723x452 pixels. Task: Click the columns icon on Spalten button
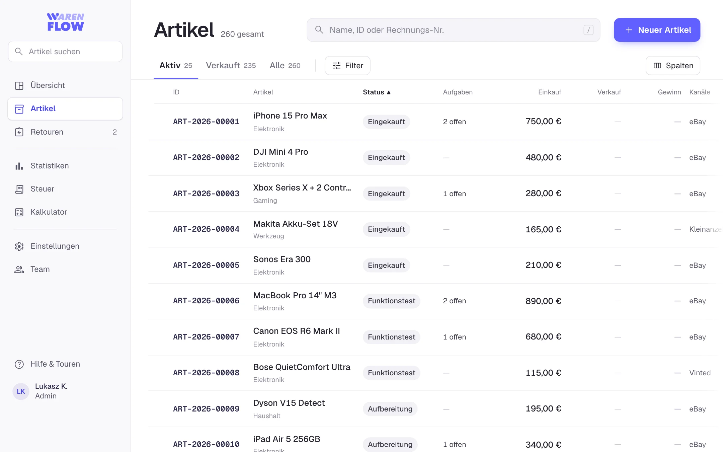click(x=657, y=66)
